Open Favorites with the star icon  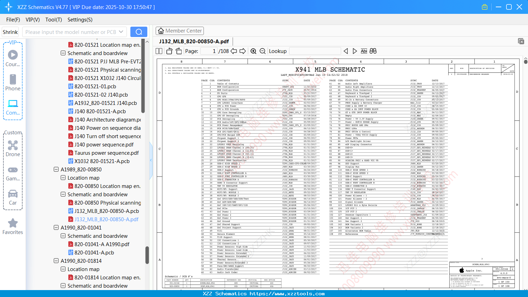[13, 226]
